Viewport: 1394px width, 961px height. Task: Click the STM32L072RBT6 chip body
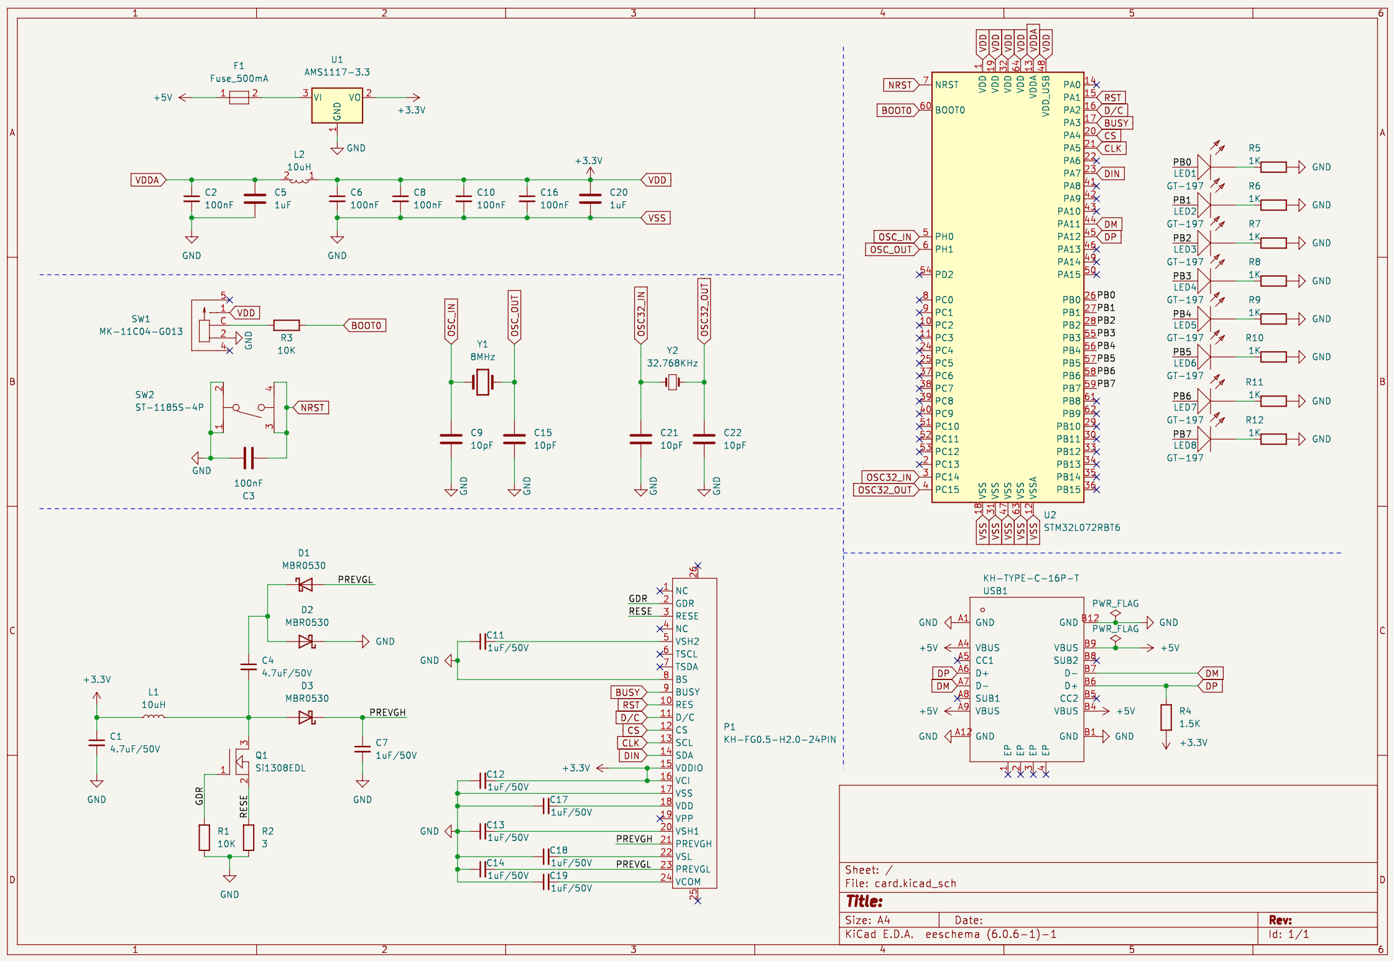point(1007,286)
